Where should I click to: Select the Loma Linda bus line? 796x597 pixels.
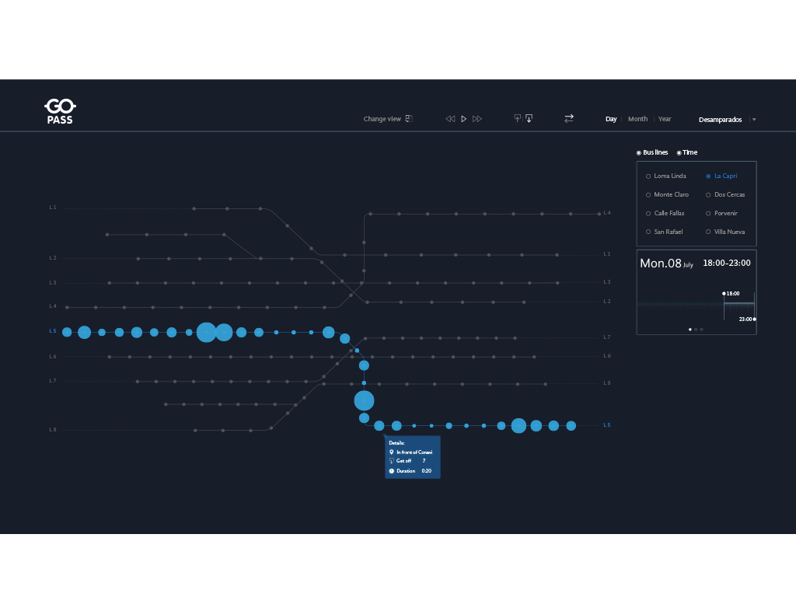click(648, 176)
